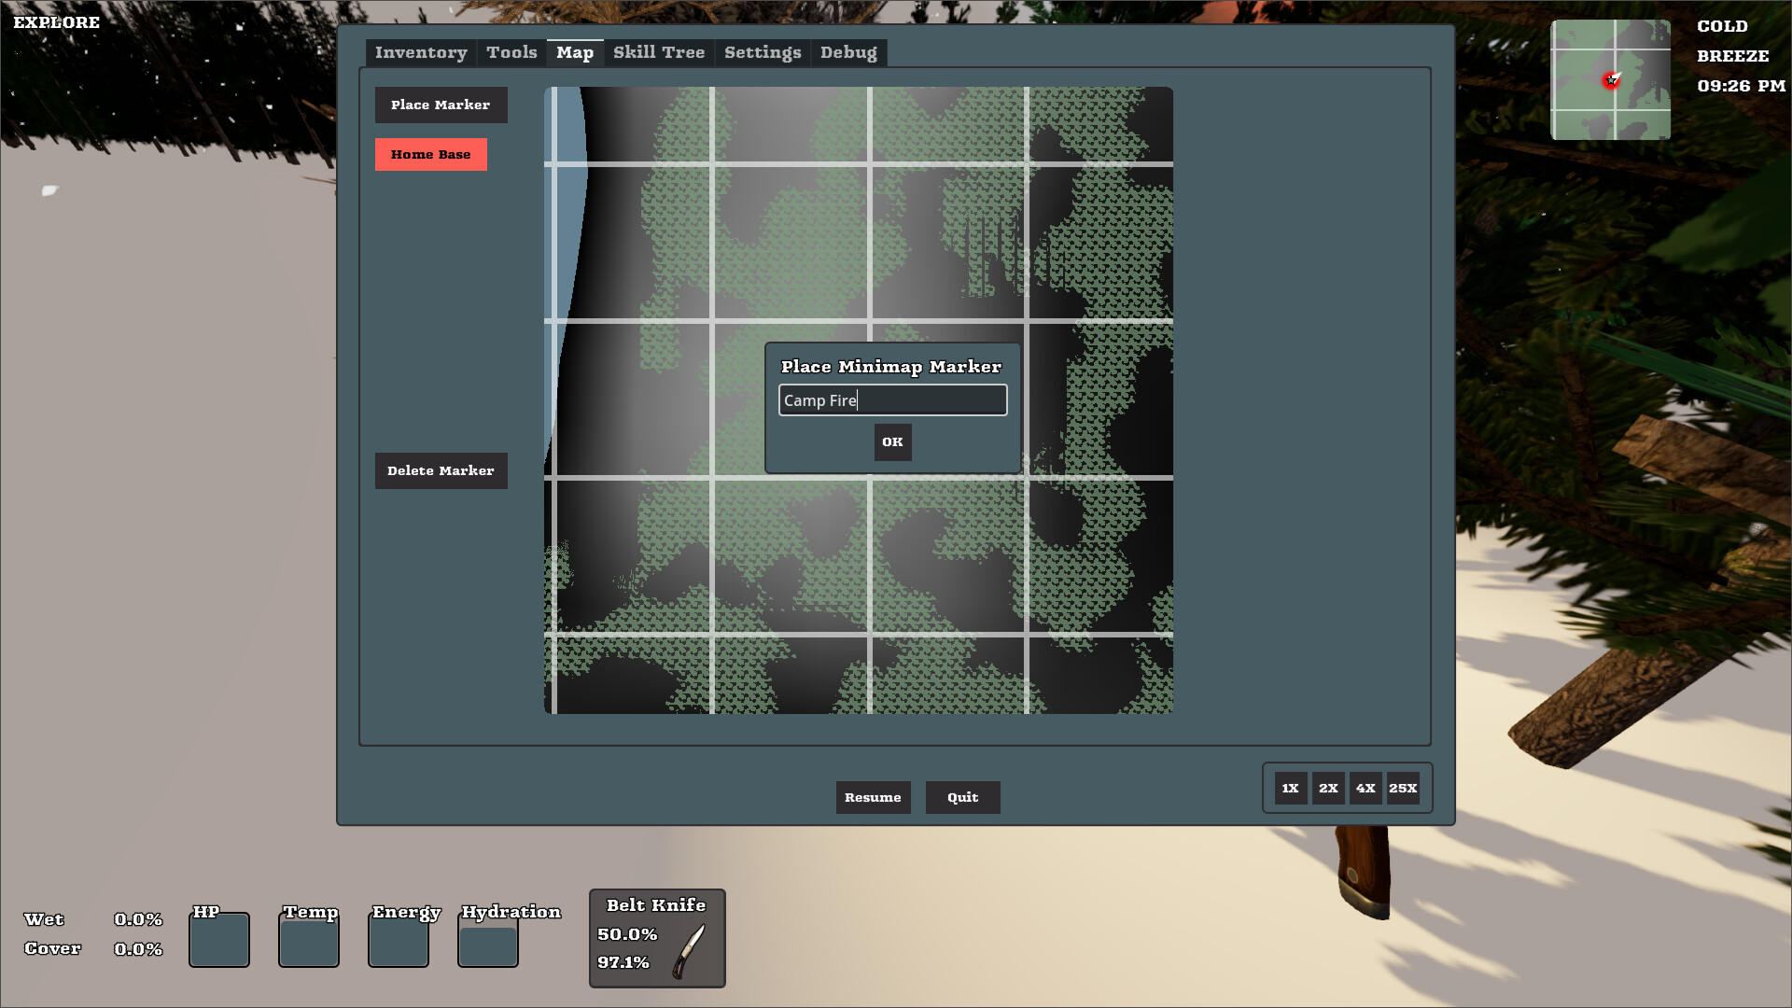Image resolution: width=1792 pixels, height=1008 pixels.
Task: Click the Temp status box
Action: click(309, 940)
